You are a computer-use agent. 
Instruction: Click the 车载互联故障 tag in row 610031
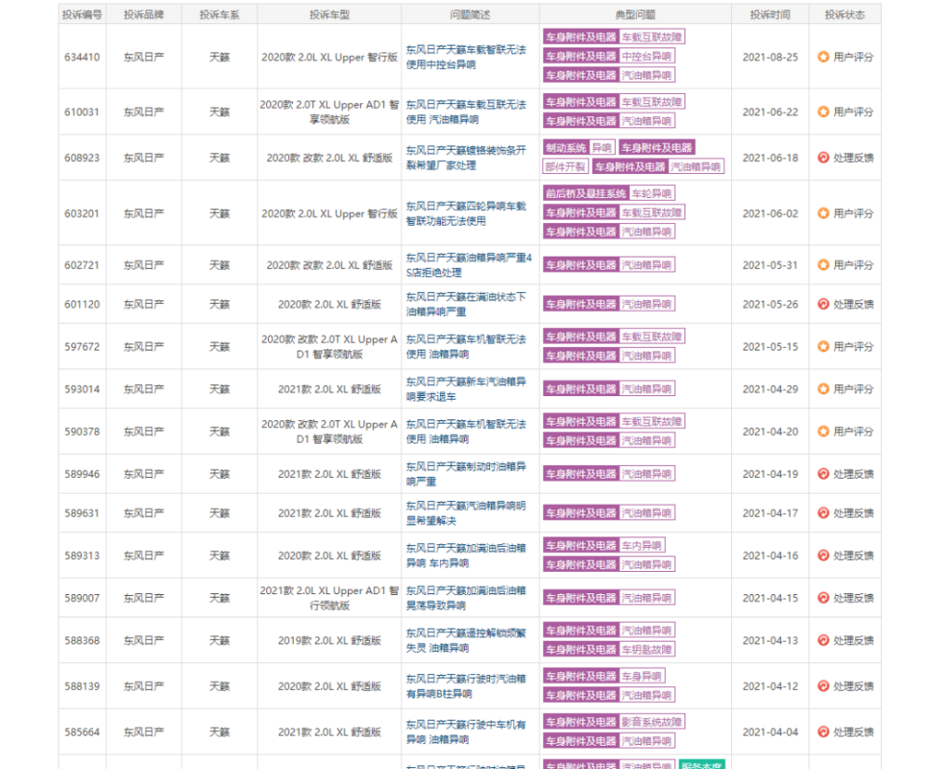(652, 102)
